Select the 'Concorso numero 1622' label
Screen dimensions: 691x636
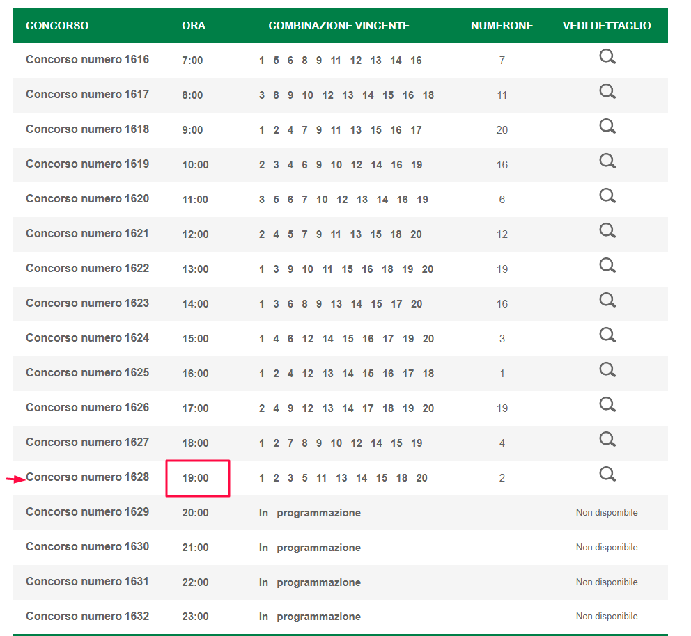tap(87, 268)
